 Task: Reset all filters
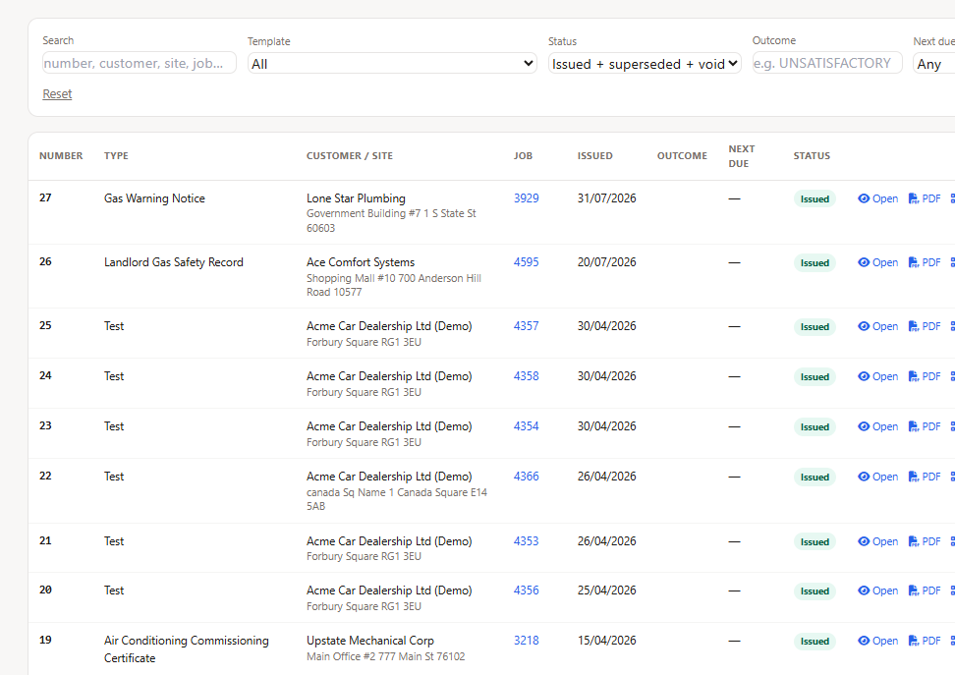point(57,93)
